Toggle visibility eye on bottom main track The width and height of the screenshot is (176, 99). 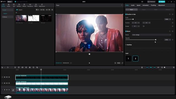(7, 90)
